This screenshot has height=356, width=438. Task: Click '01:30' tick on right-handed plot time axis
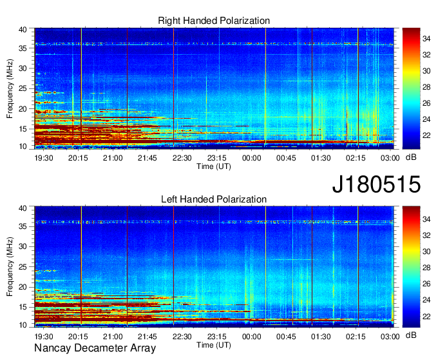pyautogui.click(x=321, y=158)
